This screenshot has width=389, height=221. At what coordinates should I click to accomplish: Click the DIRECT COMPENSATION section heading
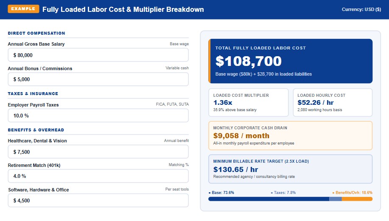tap(36, 33)
